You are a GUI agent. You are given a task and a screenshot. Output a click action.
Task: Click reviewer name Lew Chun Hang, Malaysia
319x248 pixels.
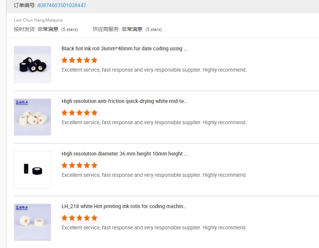click(x=38, y=20)
